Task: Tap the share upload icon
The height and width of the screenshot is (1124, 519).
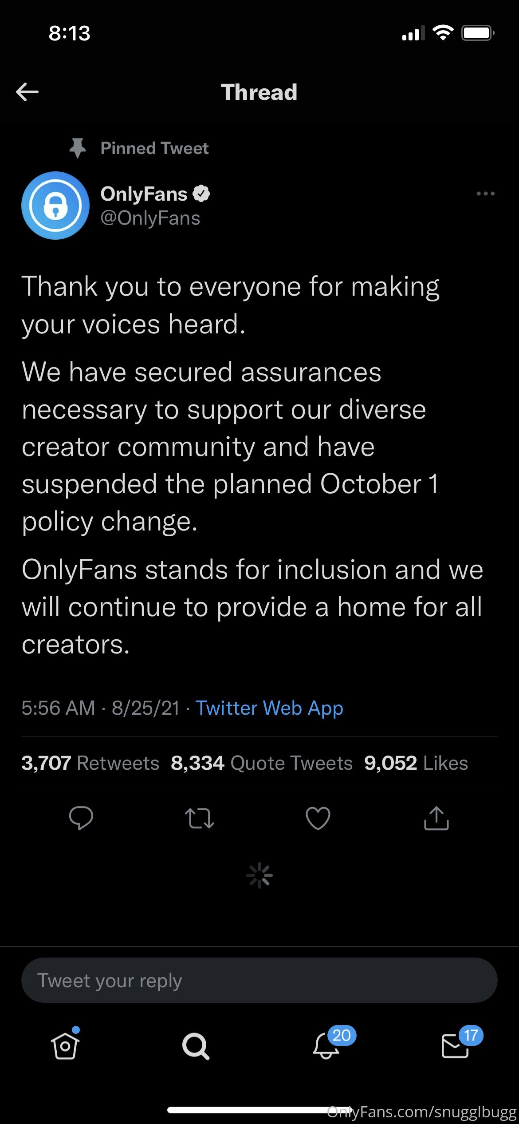Action: coord(436,818)
